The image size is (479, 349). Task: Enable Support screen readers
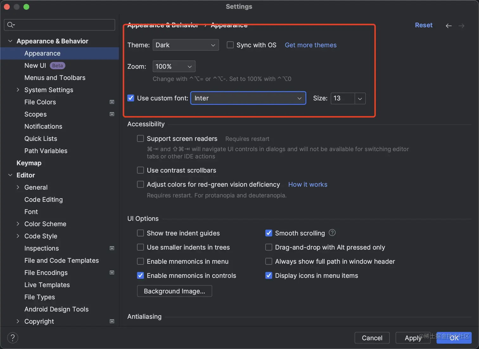(x=140, y=138)
